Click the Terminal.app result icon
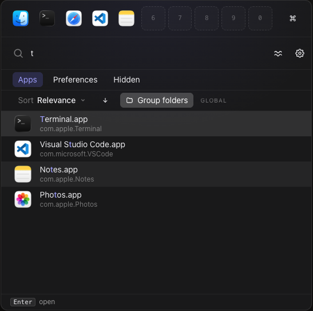The width and height of the screenshot is (313, 311). 23,124
